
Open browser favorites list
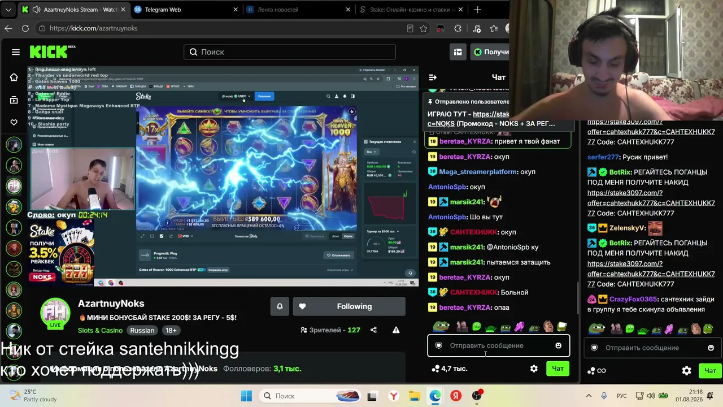click(494, 28)
